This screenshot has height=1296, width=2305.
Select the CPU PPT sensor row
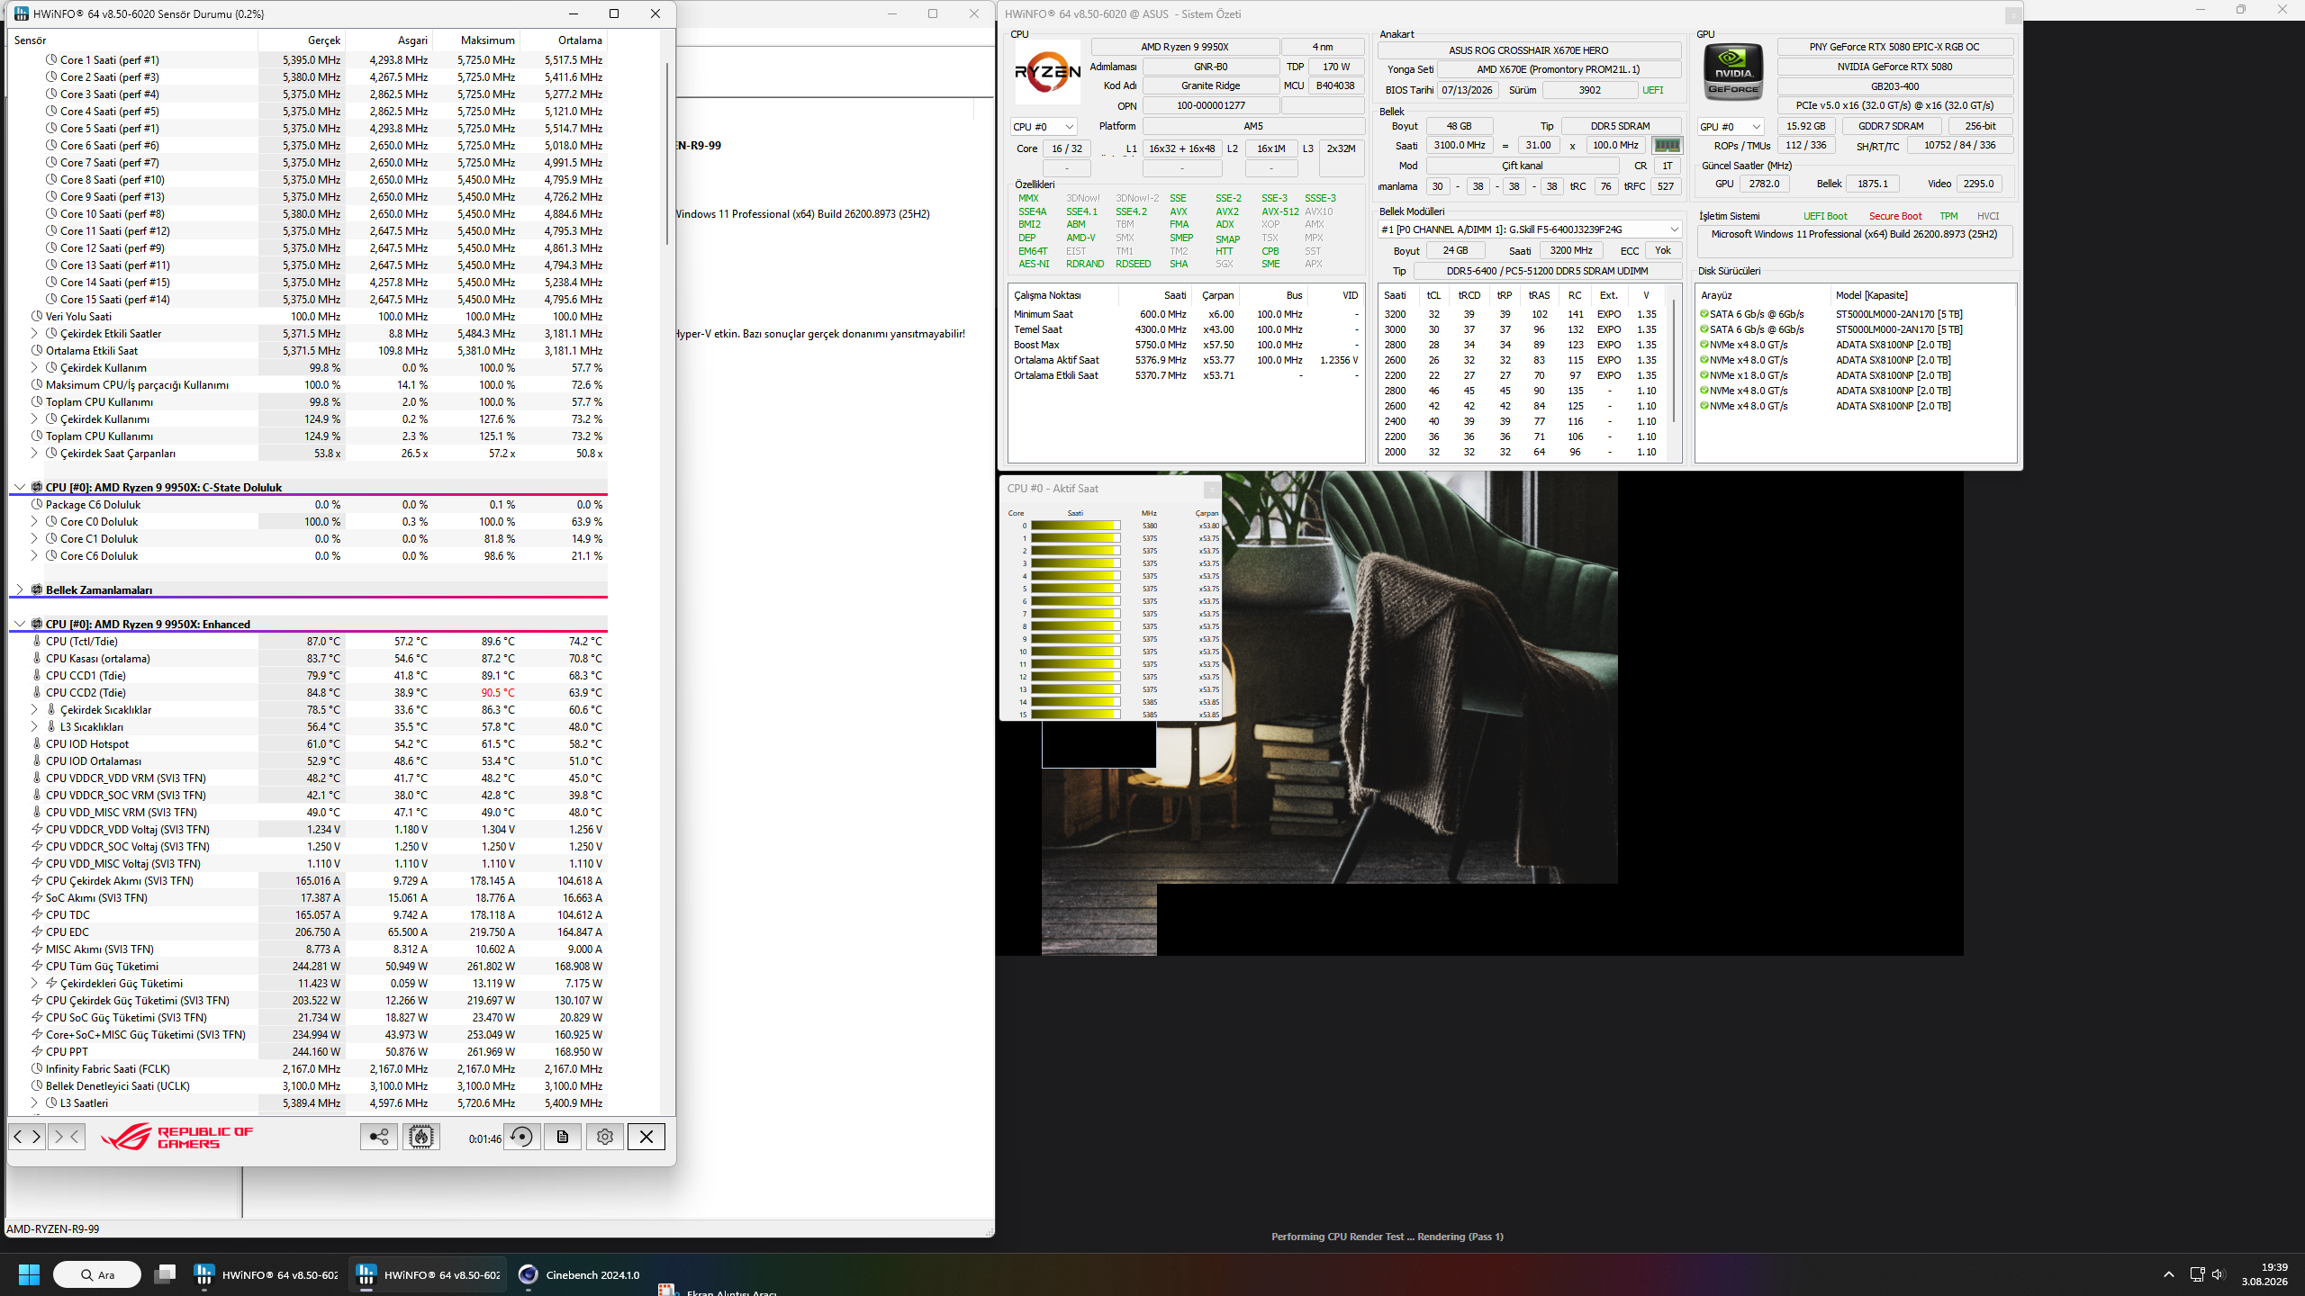coord(308,1052)
